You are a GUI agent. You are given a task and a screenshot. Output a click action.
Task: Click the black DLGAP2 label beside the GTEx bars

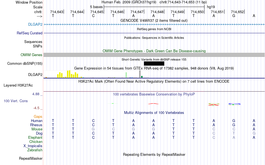(x=35, y=75)
